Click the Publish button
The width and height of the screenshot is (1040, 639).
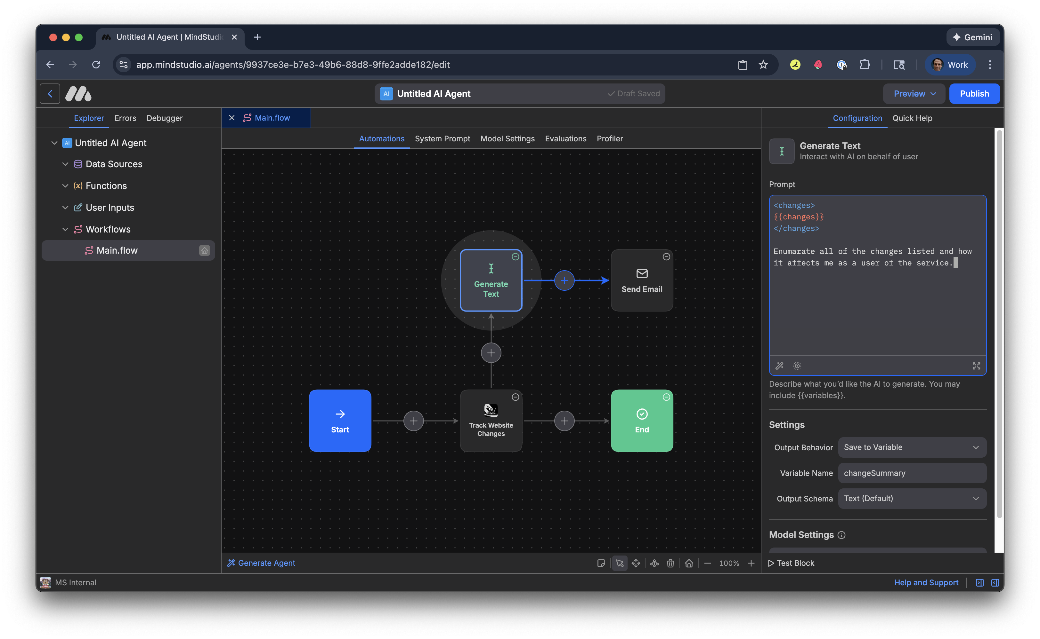pos(974,93)
